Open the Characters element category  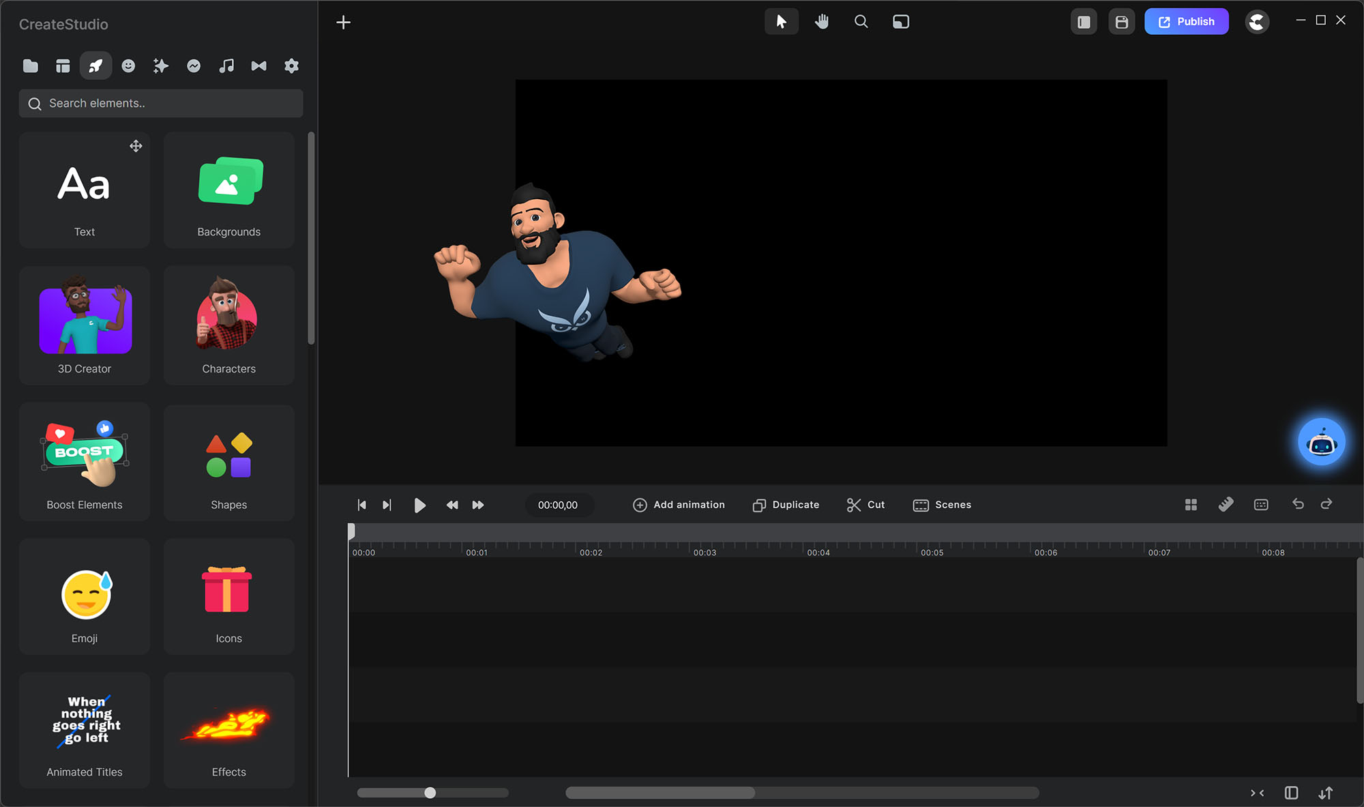[228, 325]
